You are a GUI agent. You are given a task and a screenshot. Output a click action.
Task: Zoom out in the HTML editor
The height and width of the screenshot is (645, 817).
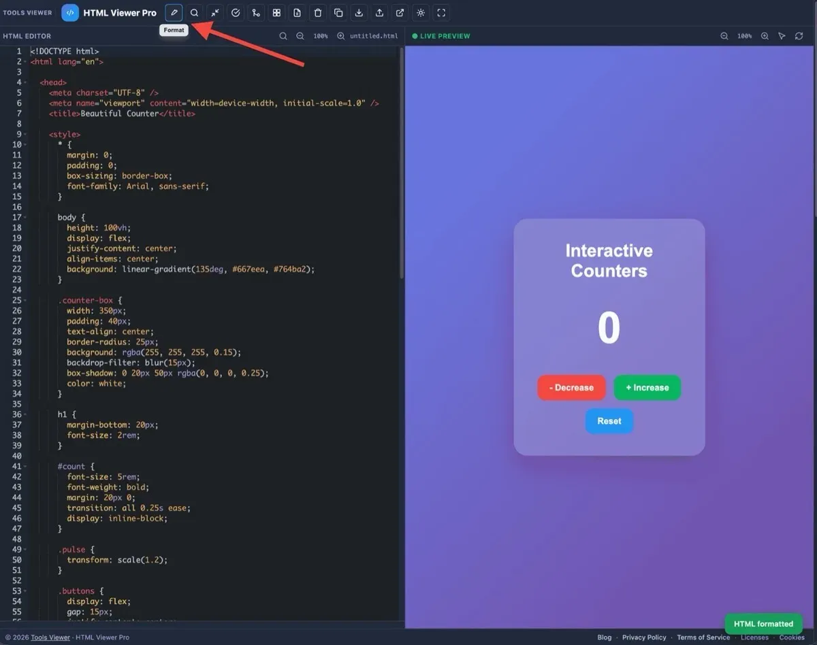(300, 36)
